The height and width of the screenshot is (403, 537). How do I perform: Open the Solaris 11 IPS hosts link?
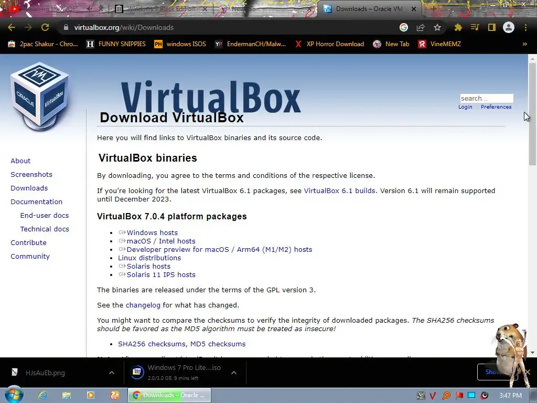coord(161,275)
